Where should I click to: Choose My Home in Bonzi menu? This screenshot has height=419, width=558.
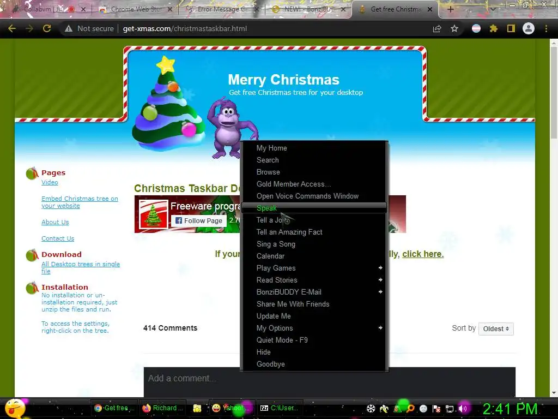click(x=314, y=148)
